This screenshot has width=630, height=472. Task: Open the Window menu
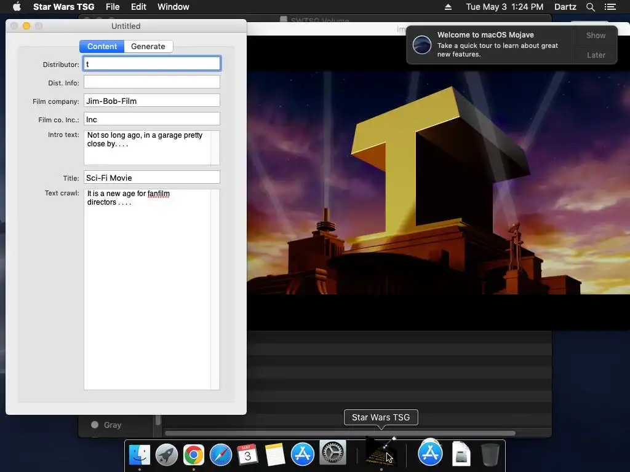[x=173, y=7]
